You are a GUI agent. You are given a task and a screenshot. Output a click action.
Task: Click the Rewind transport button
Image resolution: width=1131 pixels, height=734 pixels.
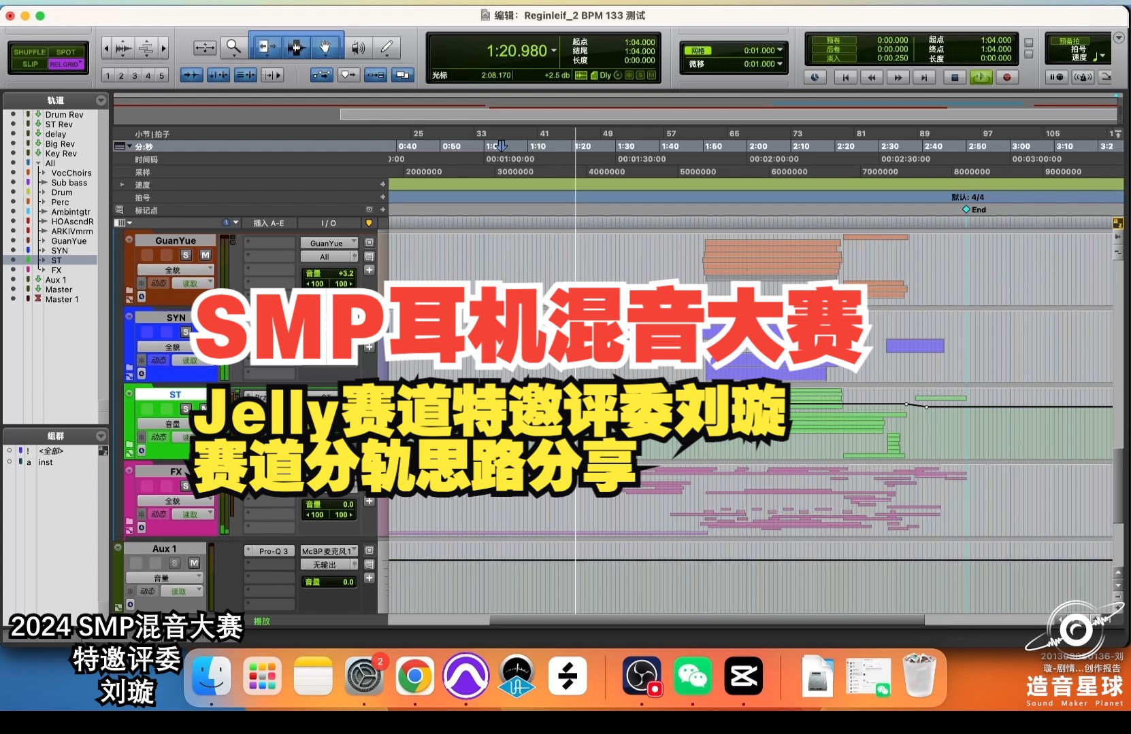(872, 77)
